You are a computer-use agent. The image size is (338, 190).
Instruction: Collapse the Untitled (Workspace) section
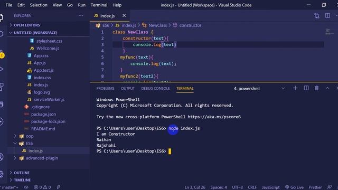[35, 33]
